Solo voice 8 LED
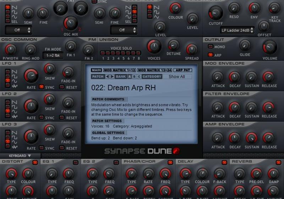The width and height of the screenshot is (284, 199). [138, 53]
